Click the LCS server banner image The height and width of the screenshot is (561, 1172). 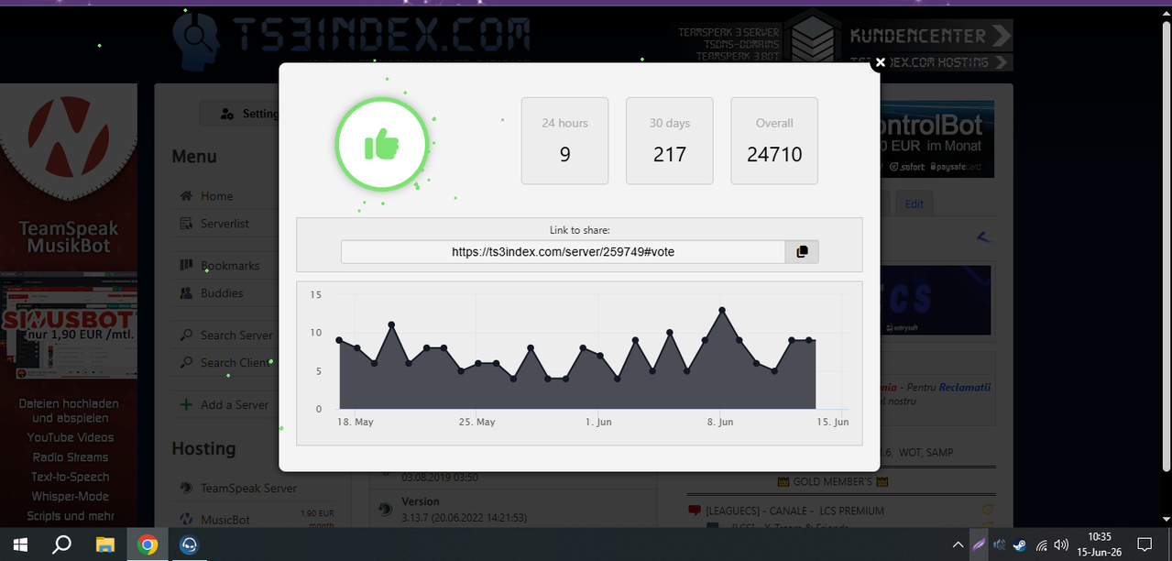click(935, 301)
